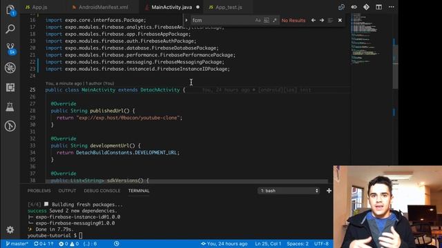The width and height of the screenshot is (442, 248).
Task: Open the OUTPUT panel tab
Action: point(67,191)
